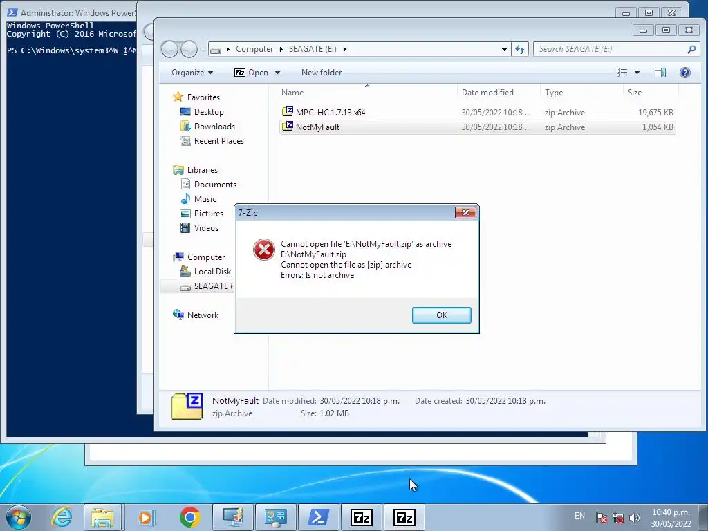Open the volume speaker tray icon
Screen dimensions: 708x531
tap(635, 518)
